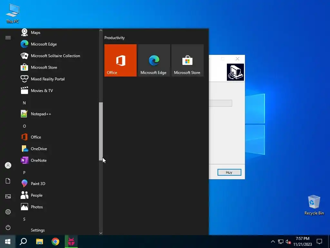Launch Microsoft Edge from the app list
The height and width of the screenshot is (248, 330).
pyautogui.click(x=59, y=44)
